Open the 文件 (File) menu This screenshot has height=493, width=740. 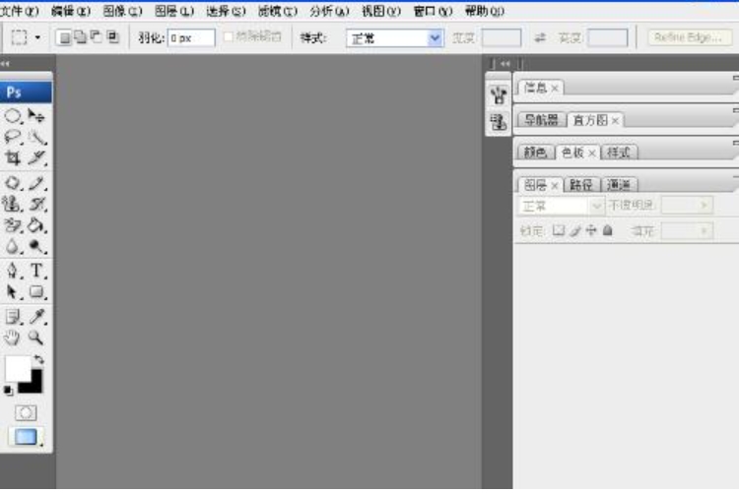[19, 11]
